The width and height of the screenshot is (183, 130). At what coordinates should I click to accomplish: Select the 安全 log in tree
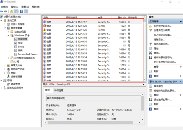click(20, 43)
